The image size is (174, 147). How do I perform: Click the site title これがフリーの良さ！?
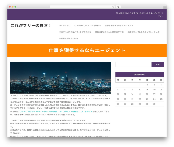coord(31,26)
